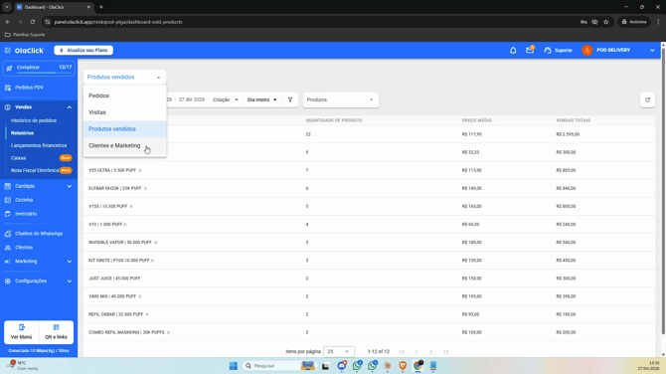Open the filter funnel icon
This screenshot has height=374, width=666.
coord(290,99)
